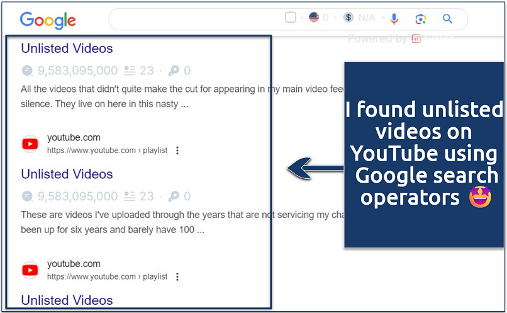
Task: Start voice search with the microphone icon
Action: pyautogui.click(x=394, y=18)
